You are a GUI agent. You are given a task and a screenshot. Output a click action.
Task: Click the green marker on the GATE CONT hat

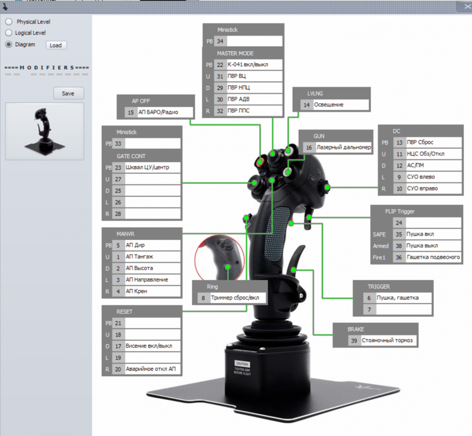[x=254, y=183]
